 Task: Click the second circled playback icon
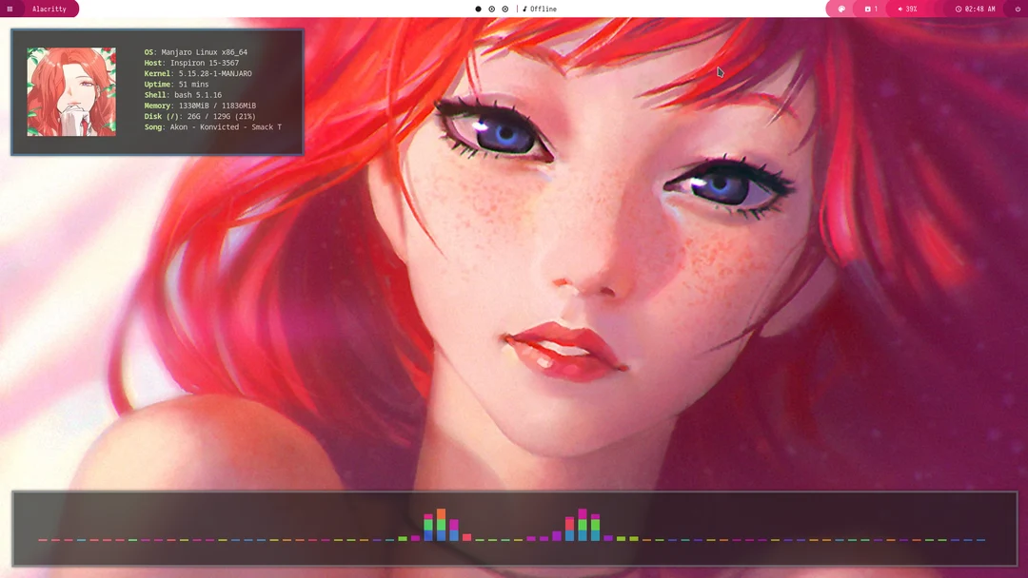(504, 9)
